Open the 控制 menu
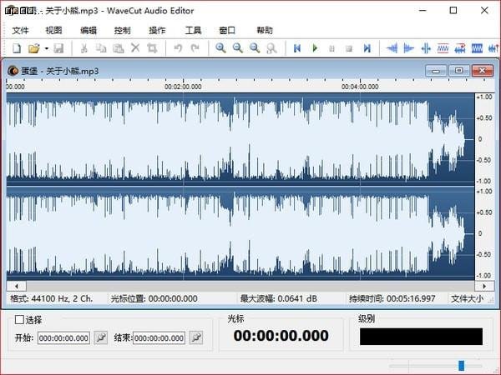The height and width of the screenshot is (375, 501). click(123, 30)
